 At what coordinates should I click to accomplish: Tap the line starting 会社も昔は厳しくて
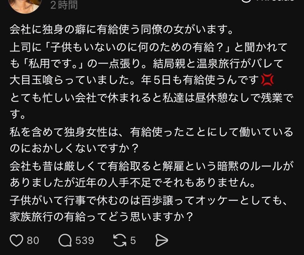152,166
